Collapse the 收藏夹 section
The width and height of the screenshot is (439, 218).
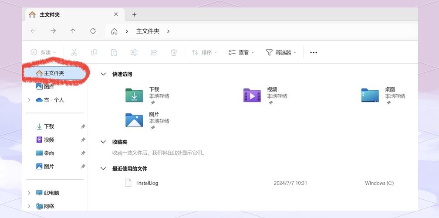(x=103, y=142)
